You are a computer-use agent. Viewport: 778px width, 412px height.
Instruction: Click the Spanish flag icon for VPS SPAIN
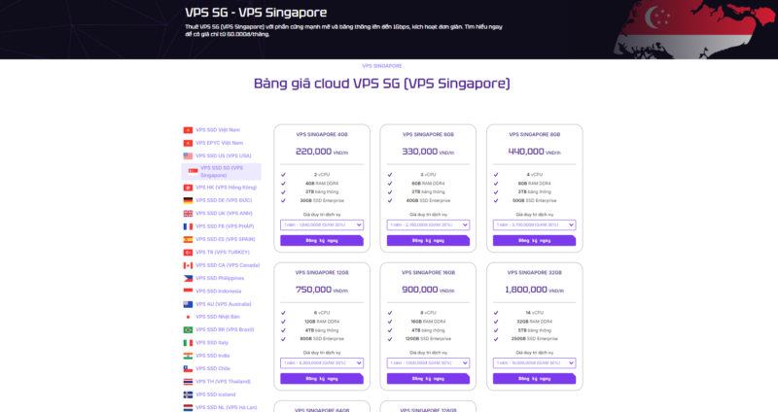click(188, 239)
